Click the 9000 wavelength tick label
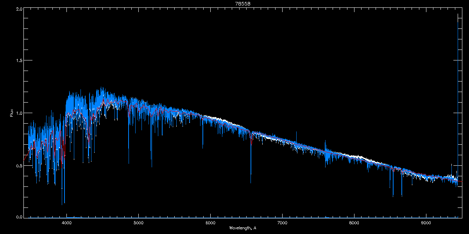 [x=426, y=223]
